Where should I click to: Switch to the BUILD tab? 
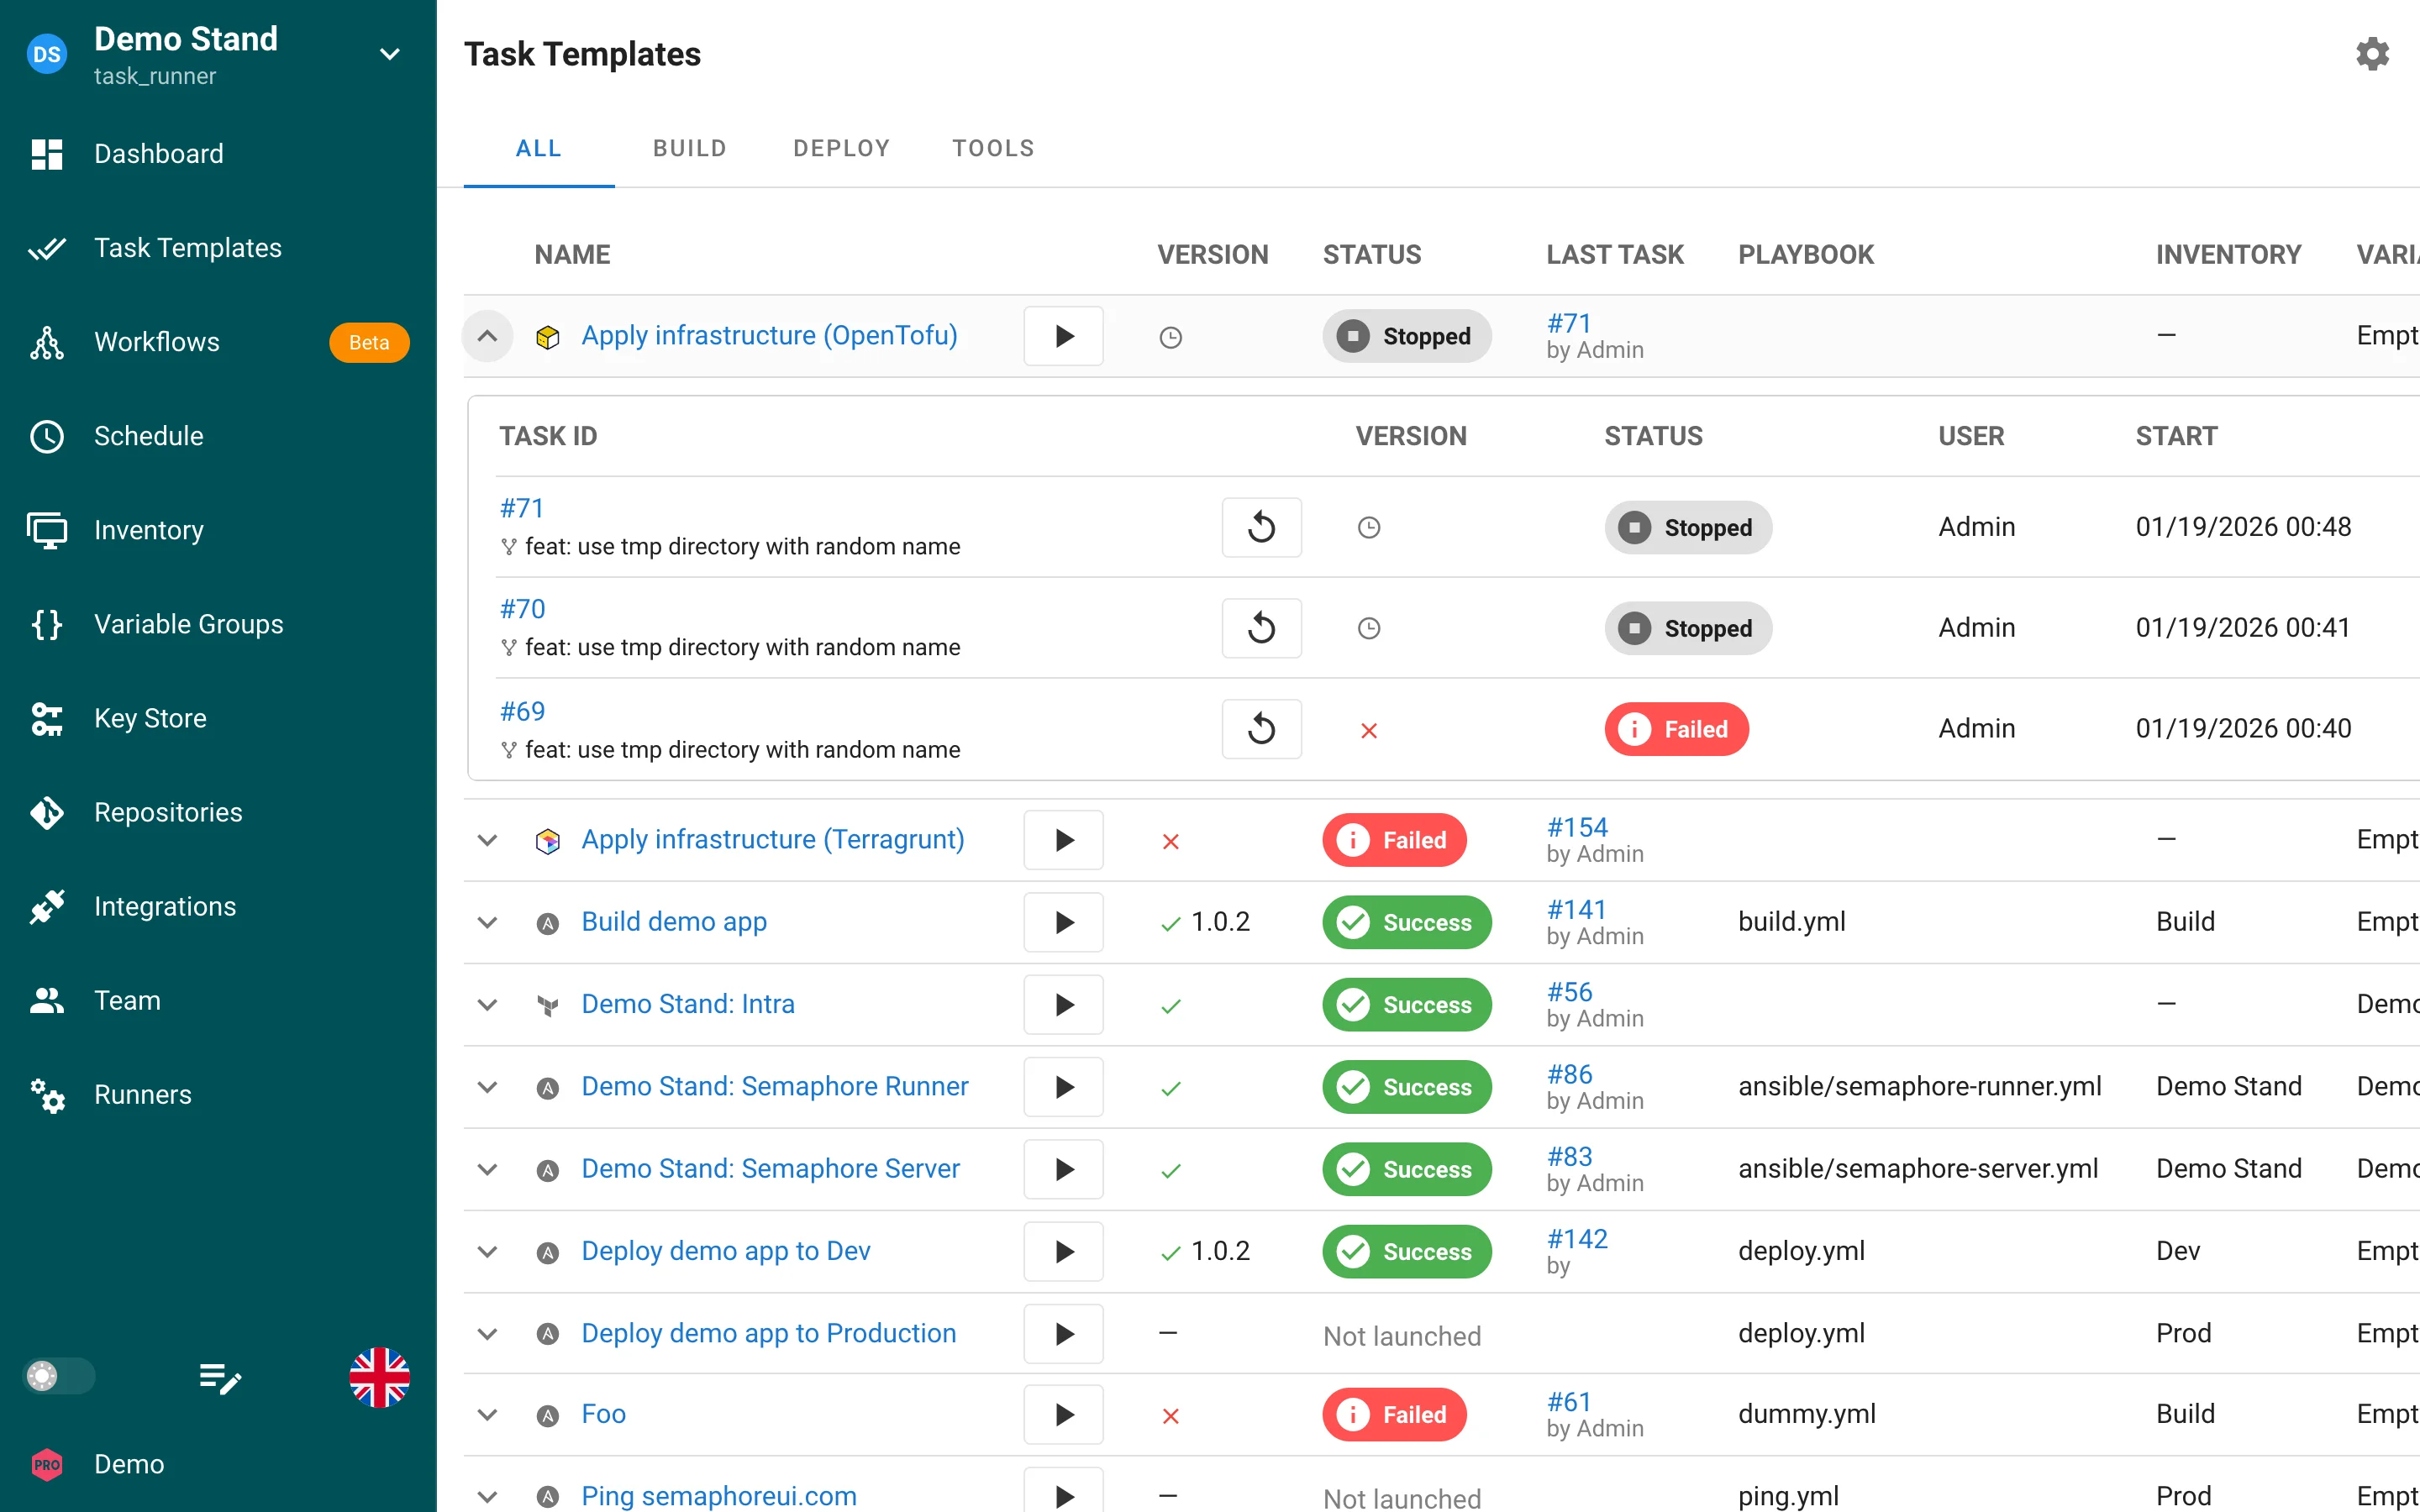[x=690, y=148]
